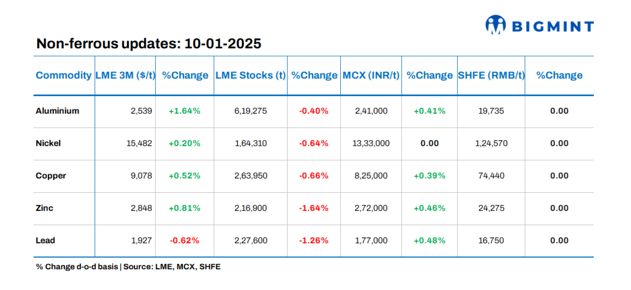Click Aluminium's +1.64% LME change value
Screen dimensions: 631x290
(184, 111)
